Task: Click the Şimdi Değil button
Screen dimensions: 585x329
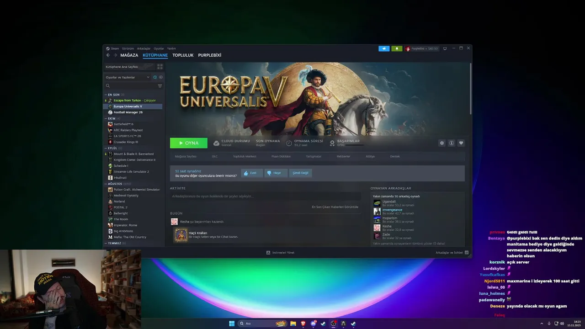Action: click(300, 173)
